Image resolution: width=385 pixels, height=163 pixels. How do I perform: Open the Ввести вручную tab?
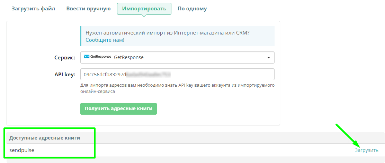click(88, 9)
